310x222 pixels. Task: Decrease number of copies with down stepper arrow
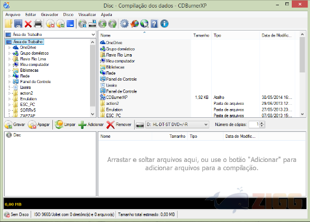click(x=262, y=126)
